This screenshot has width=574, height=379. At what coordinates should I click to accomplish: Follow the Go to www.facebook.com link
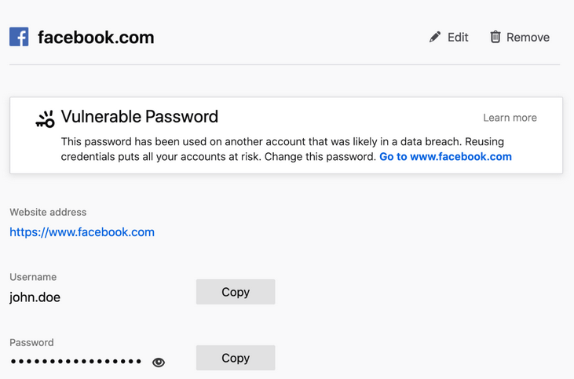coord(445,156)
